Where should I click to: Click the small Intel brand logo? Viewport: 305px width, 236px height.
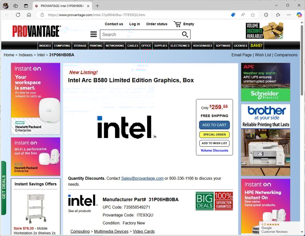click(83, 200)
